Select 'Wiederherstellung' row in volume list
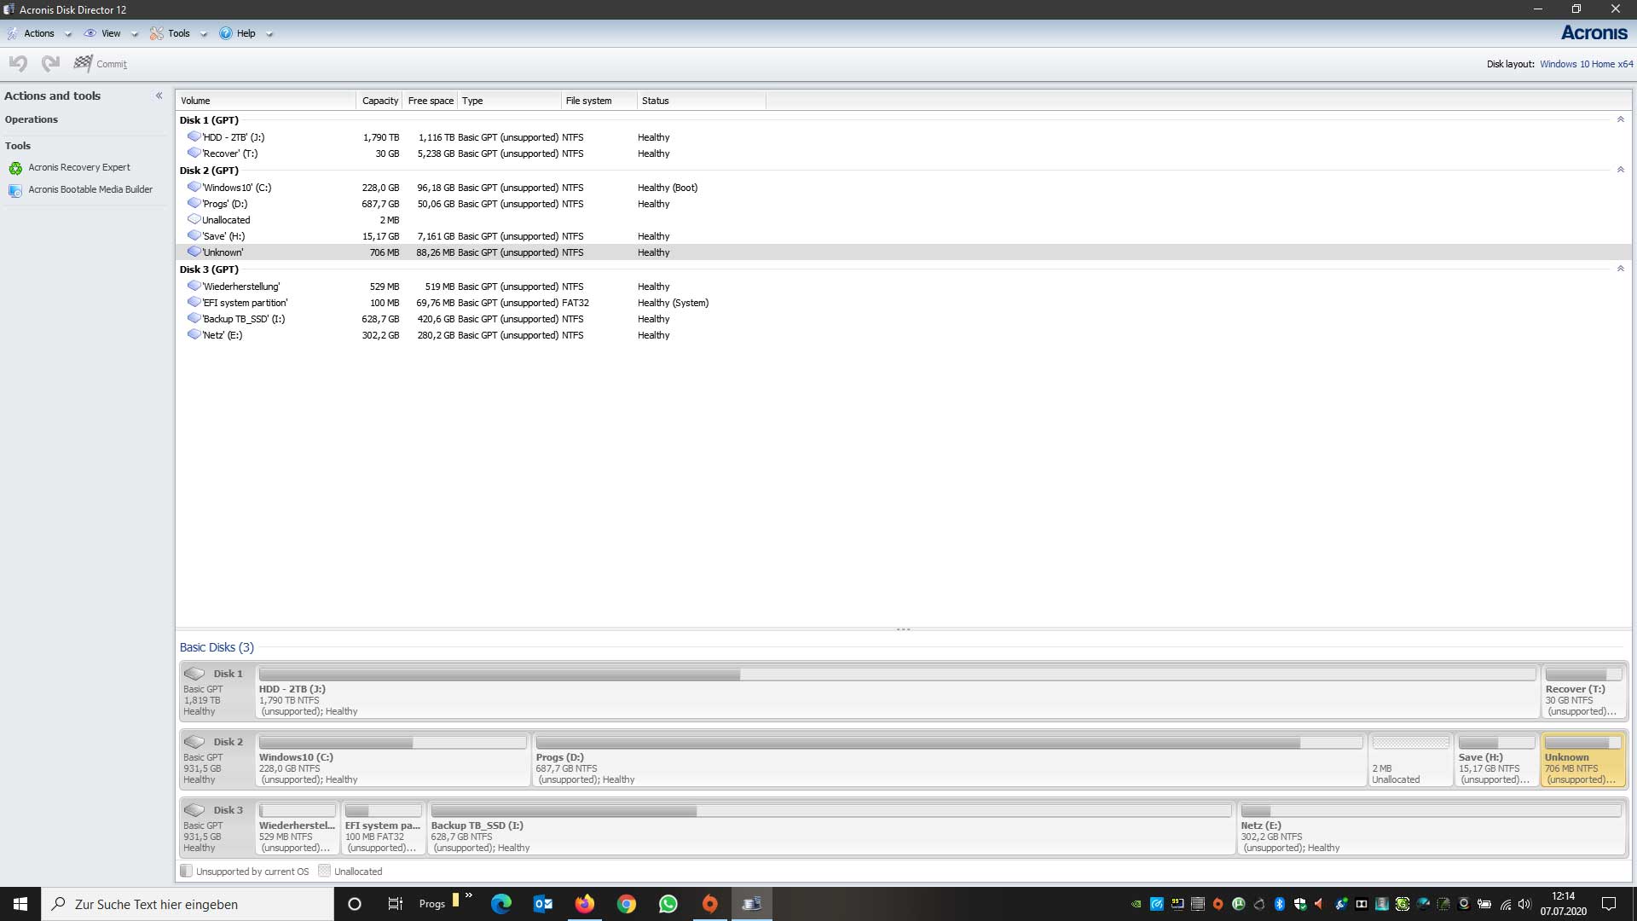 904,287
